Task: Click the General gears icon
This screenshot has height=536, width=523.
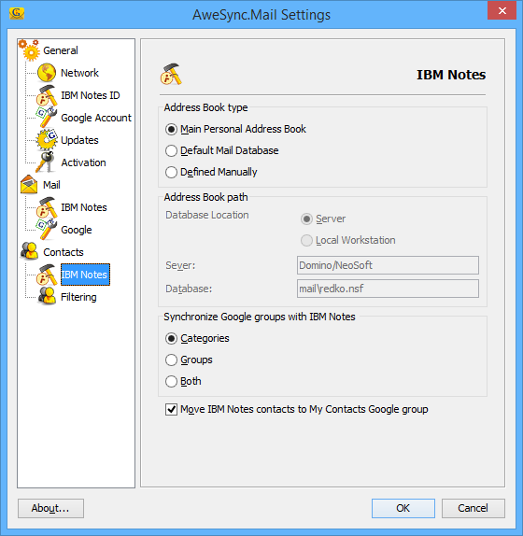Action: coord(29,50)
